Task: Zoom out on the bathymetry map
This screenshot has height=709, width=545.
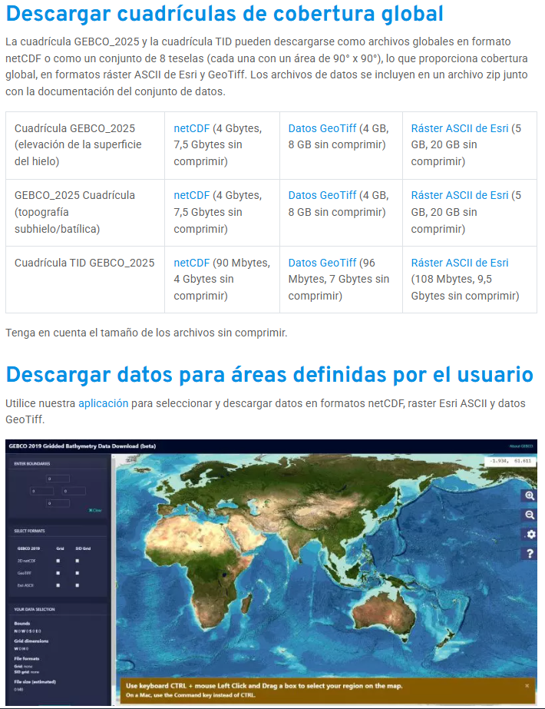Action: [x=530, y=515]
